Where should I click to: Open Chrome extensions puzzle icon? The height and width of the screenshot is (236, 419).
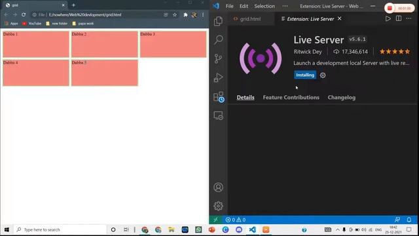[185, 14]
